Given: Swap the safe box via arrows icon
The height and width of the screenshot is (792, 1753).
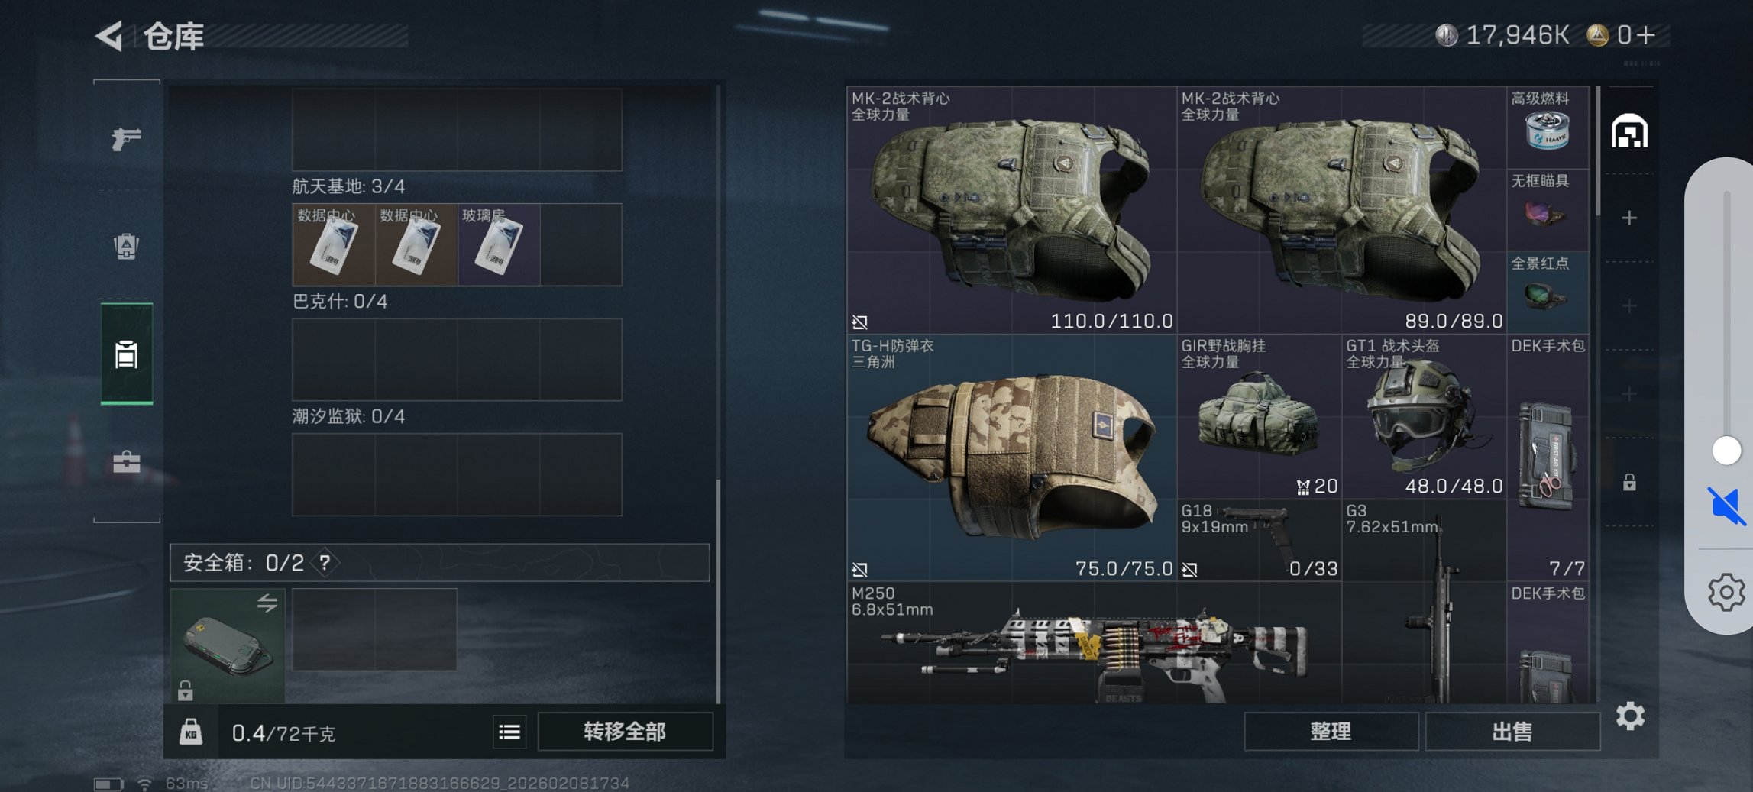Looking at the screenshot, I should coord(267,603).
